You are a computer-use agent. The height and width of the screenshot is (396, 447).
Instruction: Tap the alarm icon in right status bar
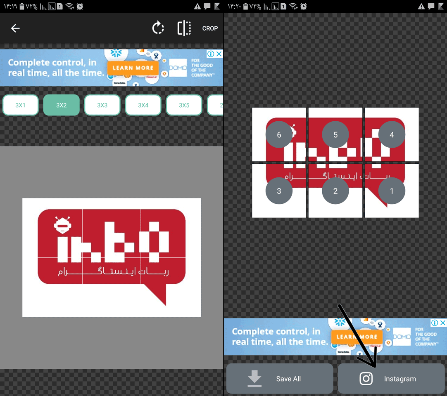(x=304, y=6)
